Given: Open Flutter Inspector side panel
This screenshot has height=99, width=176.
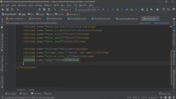Looking at the screenshot, I should [x=174, y=38].
